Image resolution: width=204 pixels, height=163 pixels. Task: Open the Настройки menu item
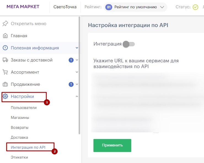22,96
